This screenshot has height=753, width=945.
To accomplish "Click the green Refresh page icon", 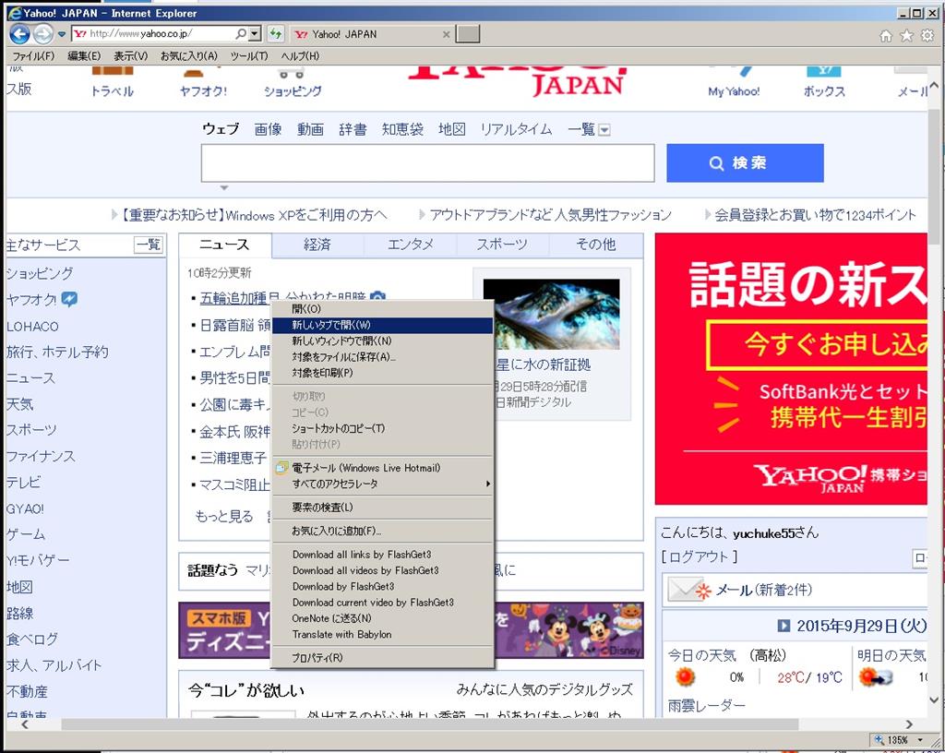I will pos(275,34).
